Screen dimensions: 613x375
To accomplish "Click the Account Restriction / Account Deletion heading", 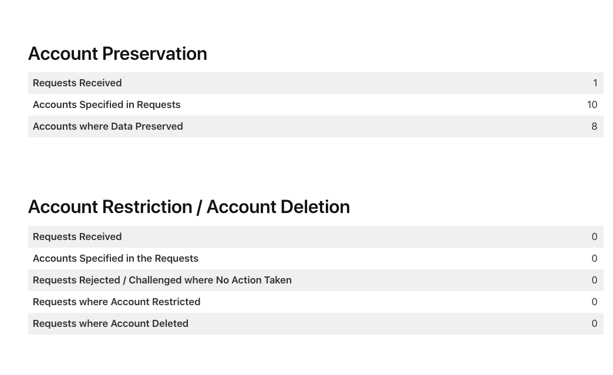I will 188,207.
